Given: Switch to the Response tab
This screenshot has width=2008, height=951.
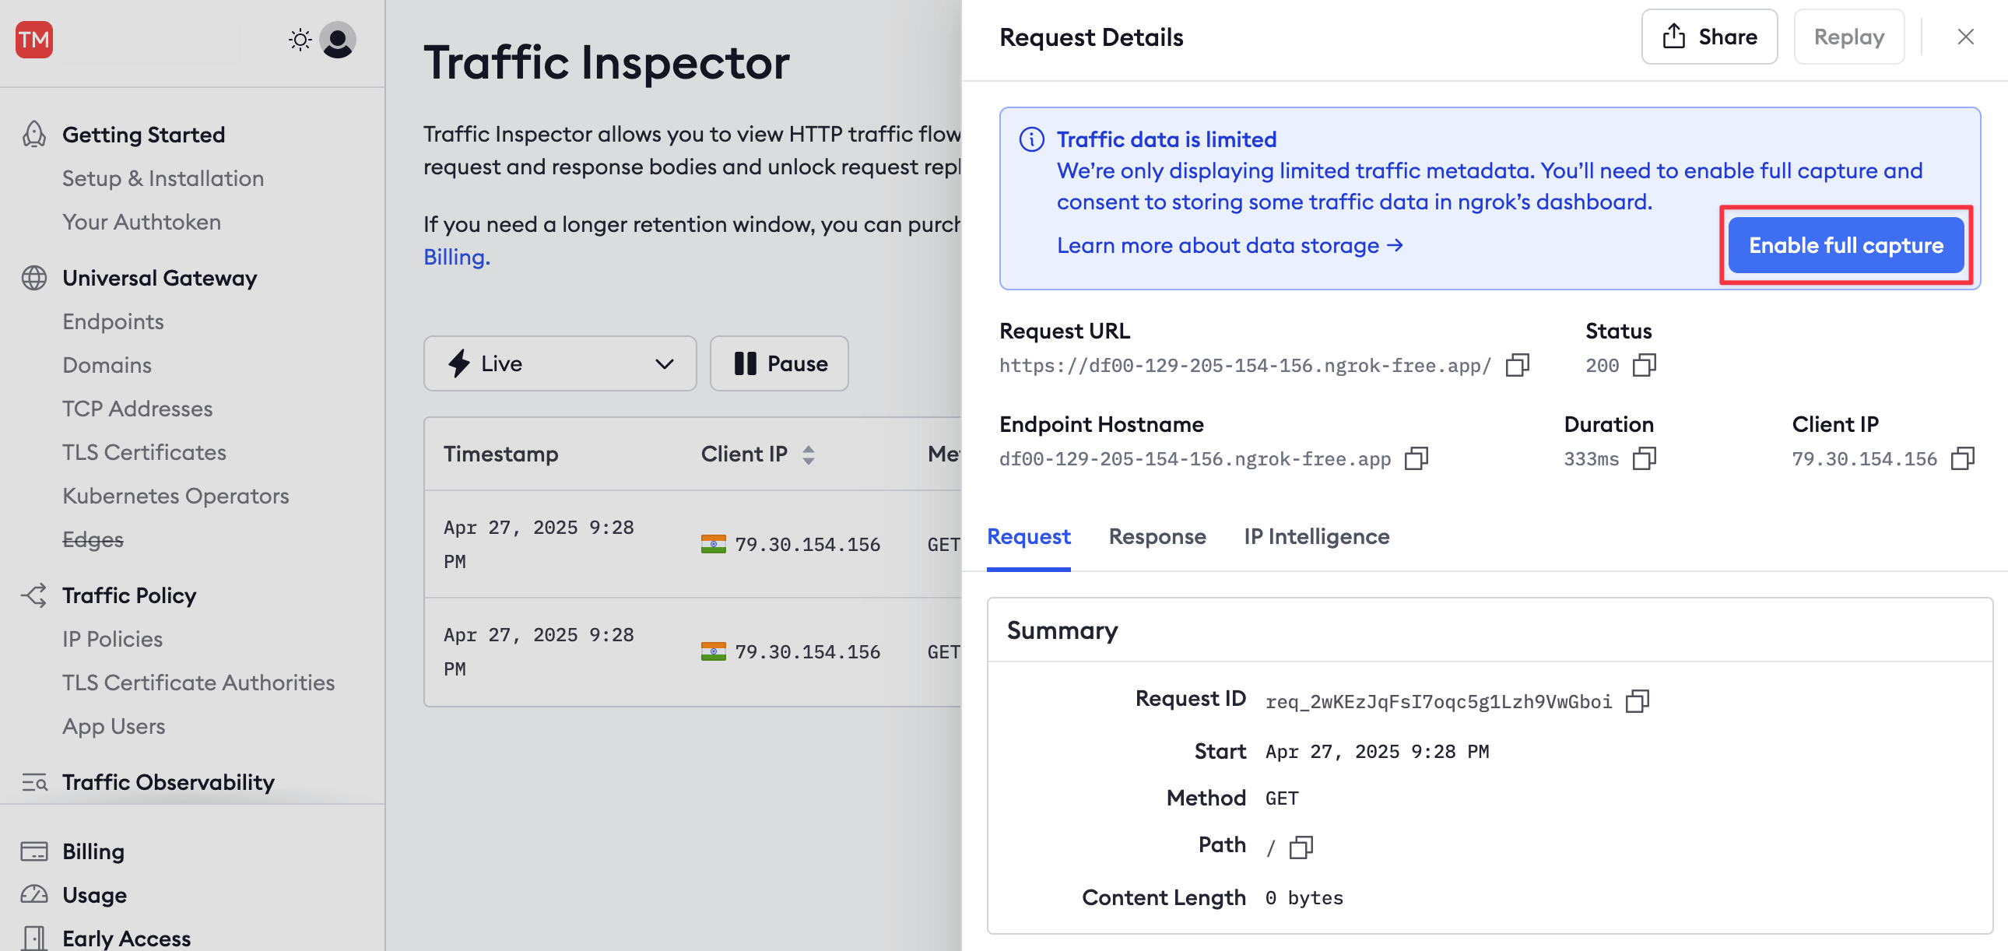Looking at the screenshot, I should pos(1157,536).
